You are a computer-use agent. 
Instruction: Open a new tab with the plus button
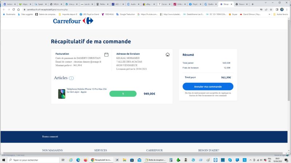point(252,4)
